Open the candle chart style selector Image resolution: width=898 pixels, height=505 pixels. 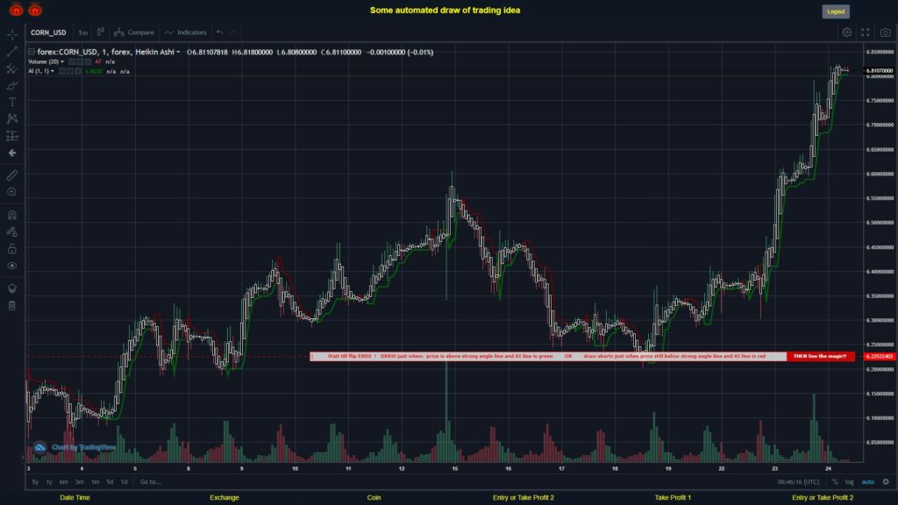[100, 32]
